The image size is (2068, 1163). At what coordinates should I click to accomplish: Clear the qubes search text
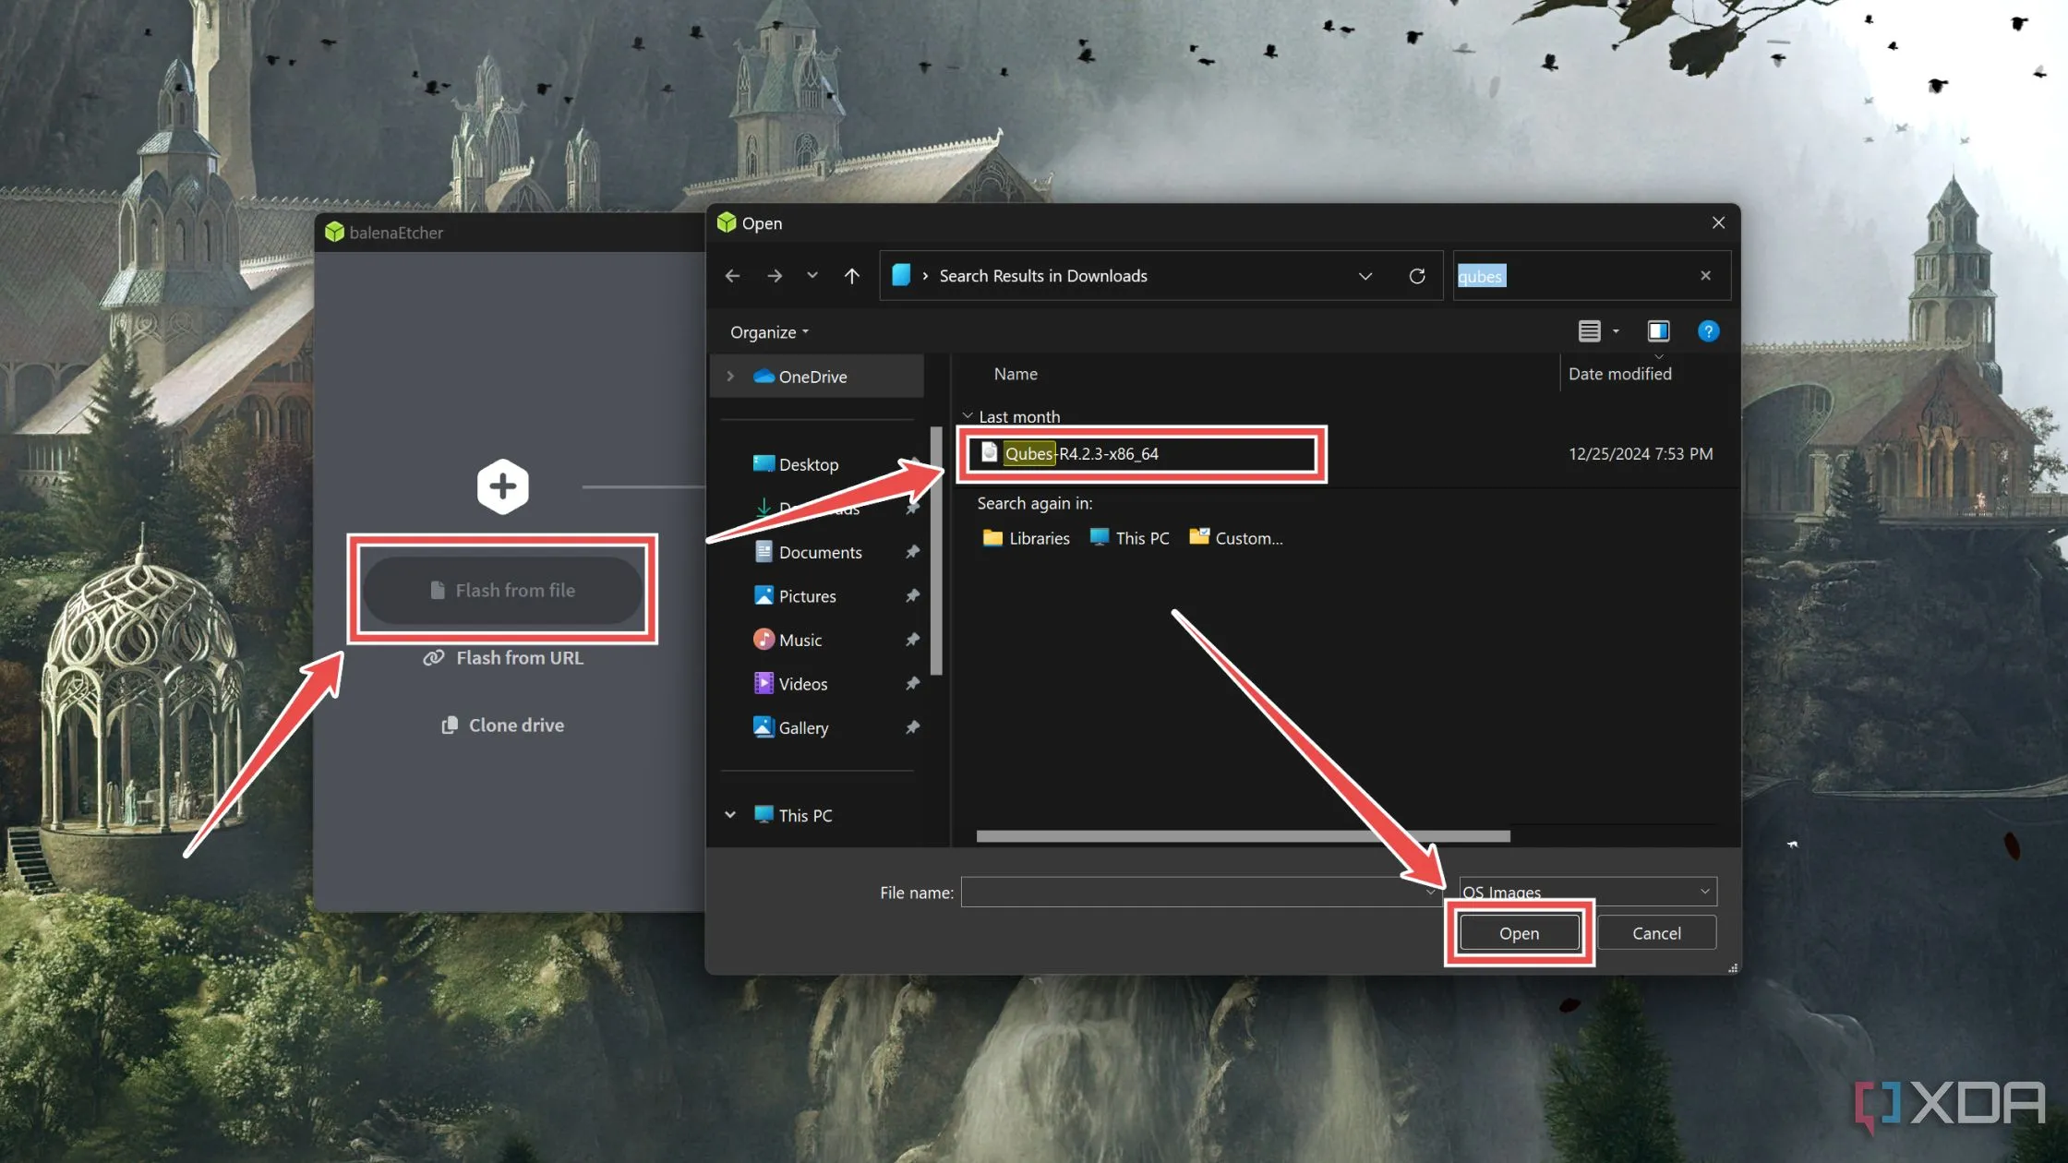pos(1705,275)
